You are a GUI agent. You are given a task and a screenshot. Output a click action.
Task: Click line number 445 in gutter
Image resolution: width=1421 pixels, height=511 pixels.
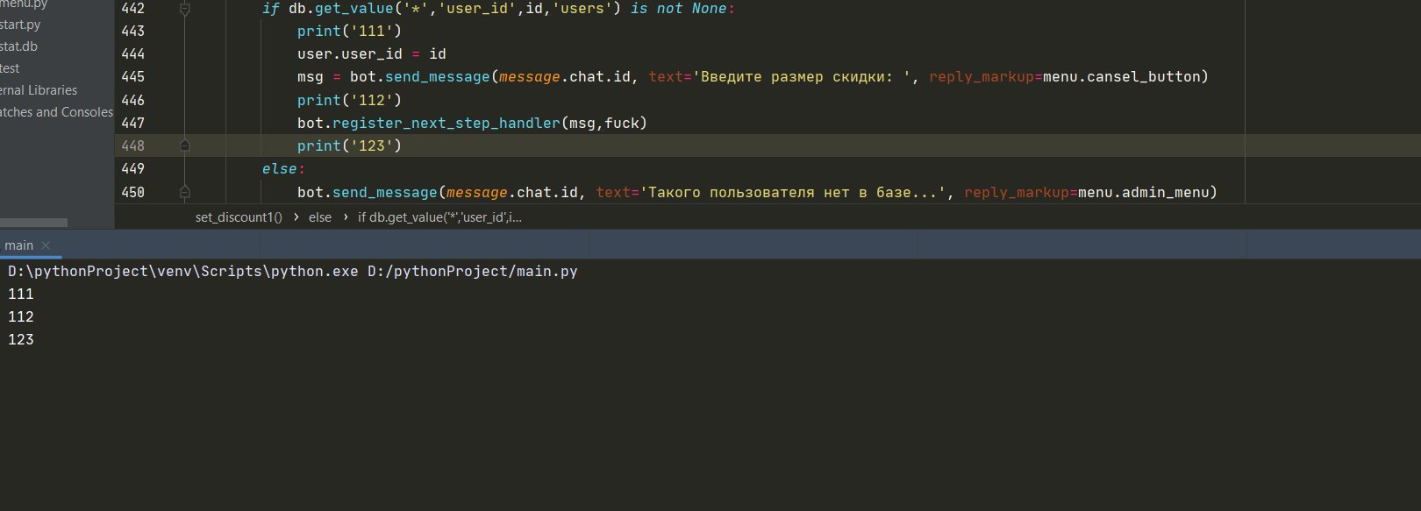pyautogui.click(x=133, y=77)
